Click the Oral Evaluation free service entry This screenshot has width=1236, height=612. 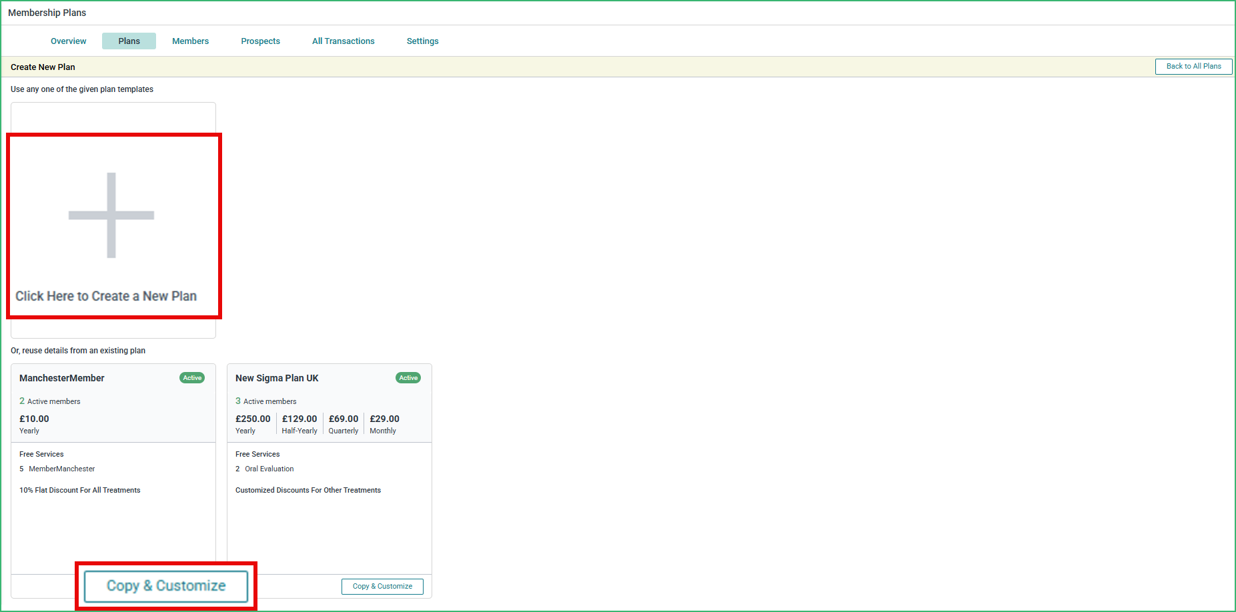tap(269, 469)
